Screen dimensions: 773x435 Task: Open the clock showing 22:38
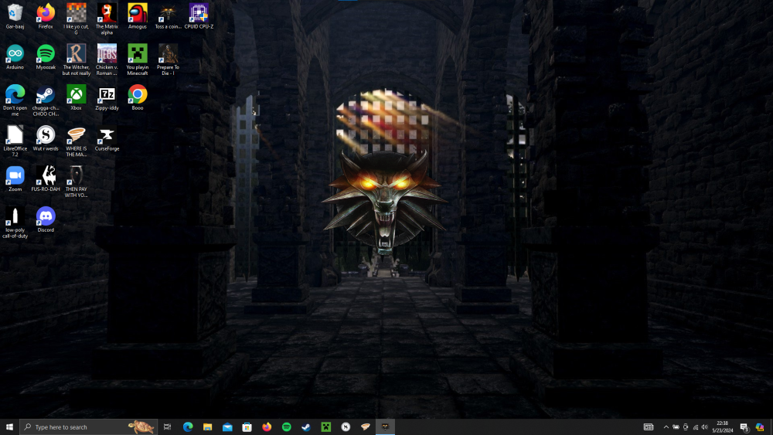(x=722, y=427)
